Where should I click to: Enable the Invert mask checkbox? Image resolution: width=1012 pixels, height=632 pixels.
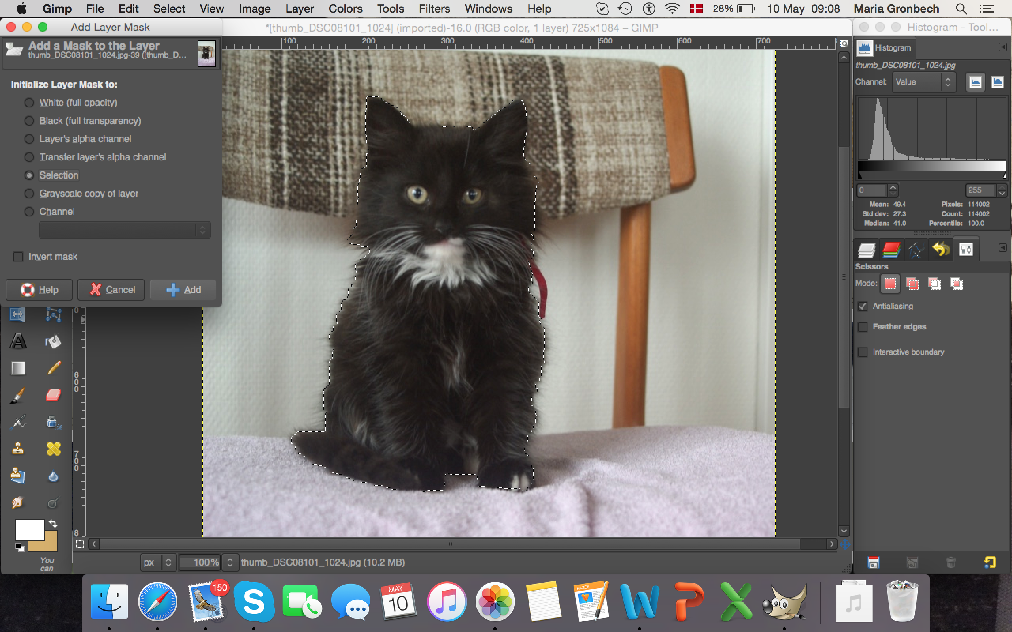[x=19, y=257]
